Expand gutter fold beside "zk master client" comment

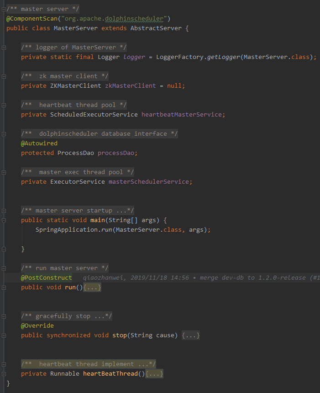4,76
